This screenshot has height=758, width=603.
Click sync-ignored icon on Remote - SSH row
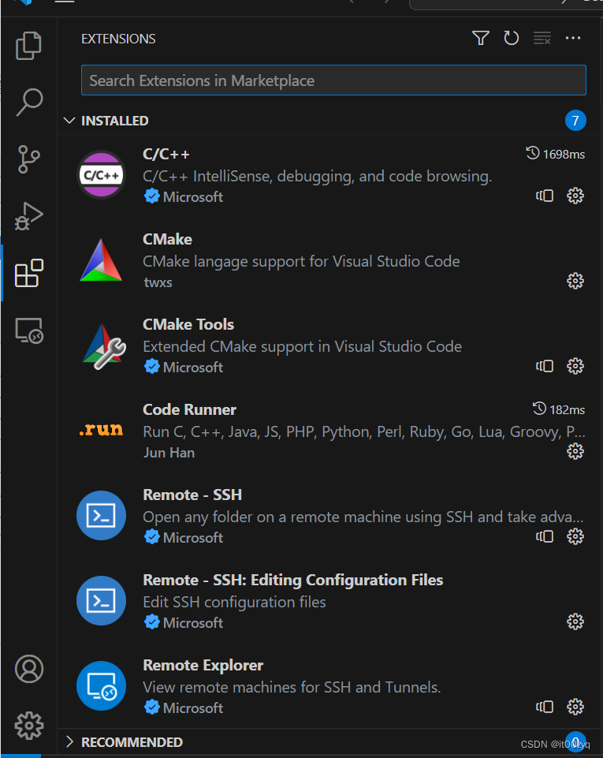point(545,536)
